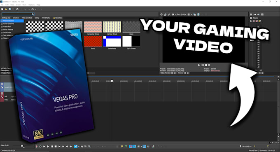The height and width of the screenshot is (152, 280).
Task: Toggle Enable Snapping in the timeline toolbar
Action: point(131,147)
